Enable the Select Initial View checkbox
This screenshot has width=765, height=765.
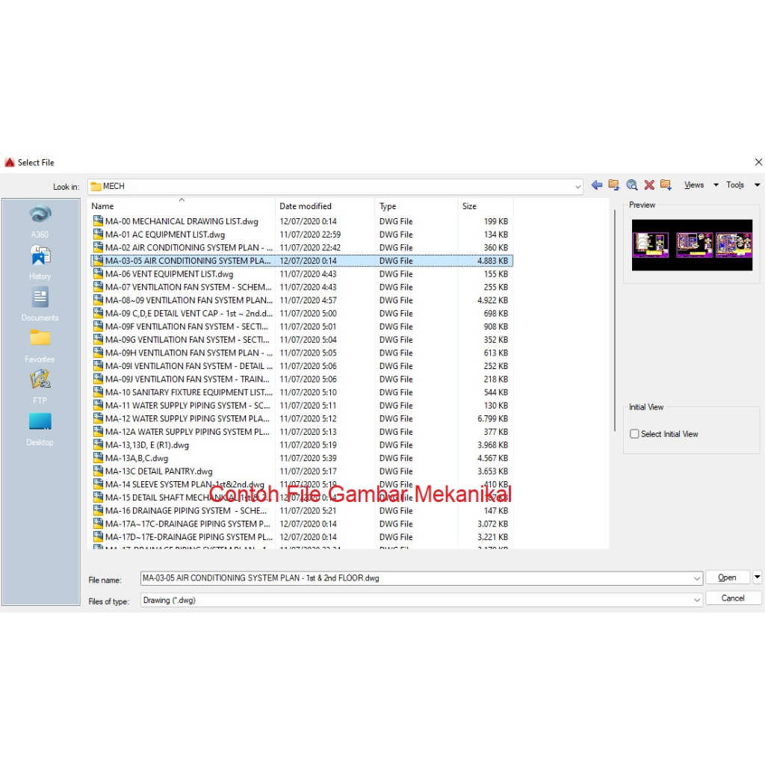tap(634, 434)
